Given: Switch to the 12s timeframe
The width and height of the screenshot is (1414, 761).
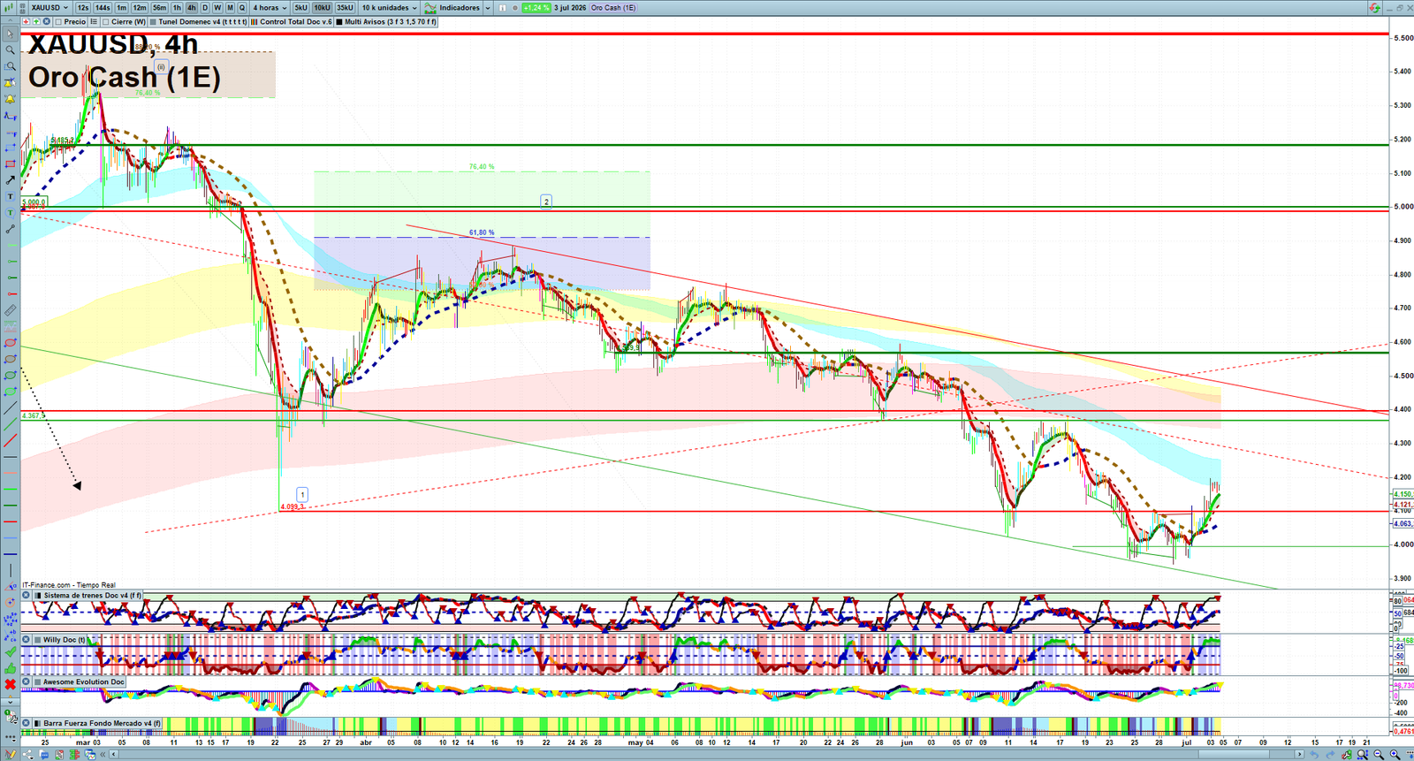Looking at the screenshot, I should pos(83,7).
